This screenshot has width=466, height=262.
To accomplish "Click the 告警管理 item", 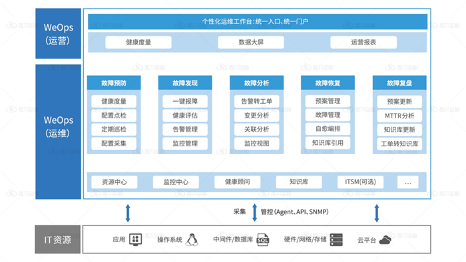I will pos(185,130).
